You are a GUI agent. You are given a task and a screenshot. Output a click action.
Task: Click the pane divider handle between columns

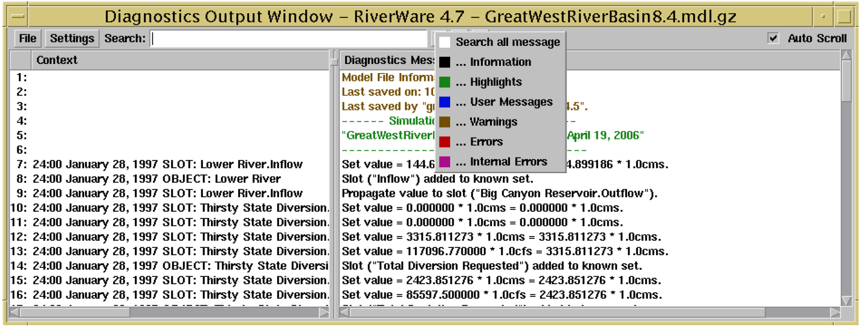pyautogui.click(x=333, y=60)
